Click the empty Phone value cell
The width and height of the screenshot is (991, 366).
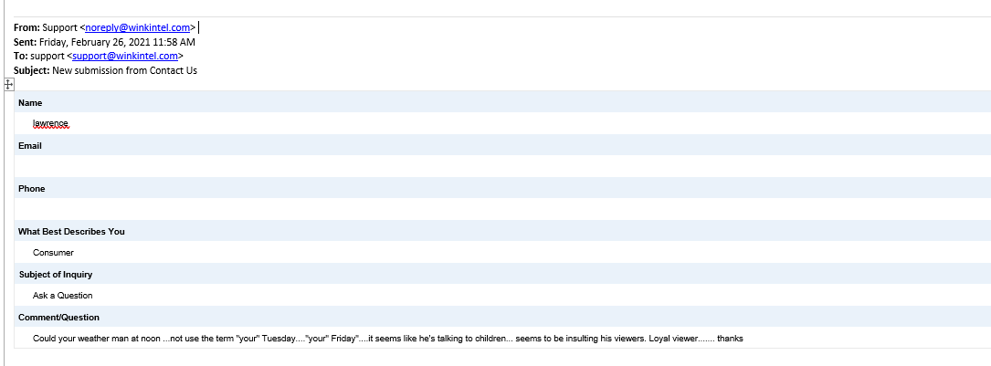click(x=501, y=209)
